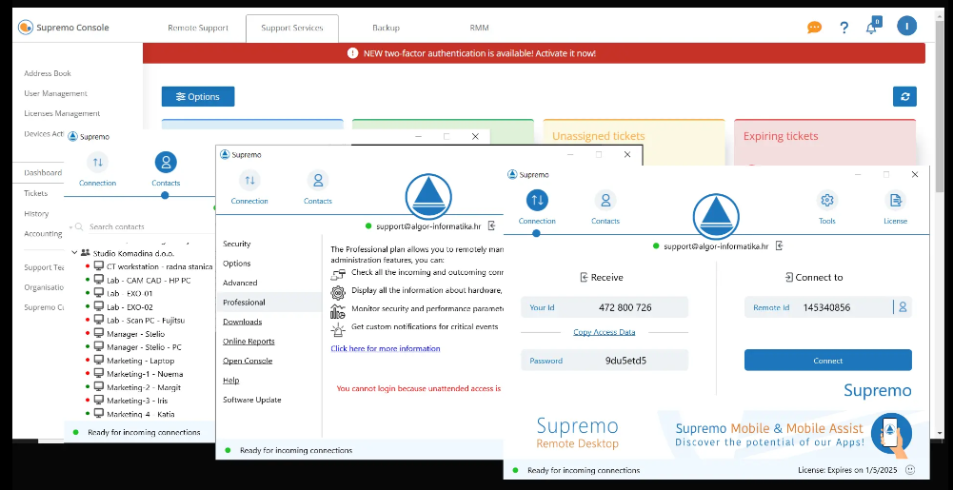Open the user avatar account menu
This screenshot has height=490, width=953.
point(906,27)
